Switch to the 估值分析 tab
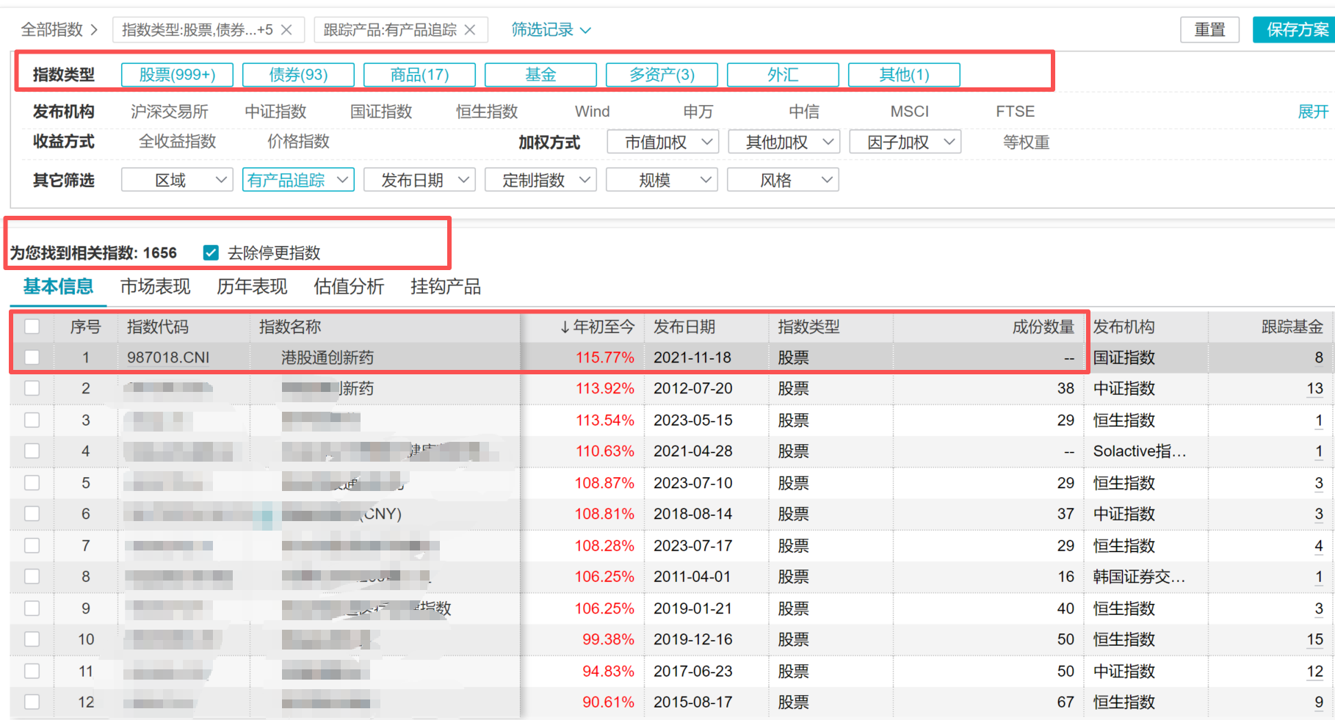 pyautogui.click(x=349, y=287)
